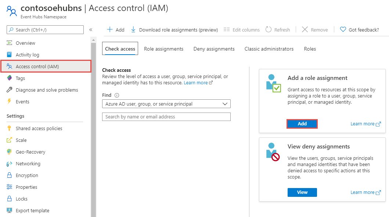Screen dimensions: 389x217
Task: Collapse the sidebar with double chevron
Action: [91, 30]
